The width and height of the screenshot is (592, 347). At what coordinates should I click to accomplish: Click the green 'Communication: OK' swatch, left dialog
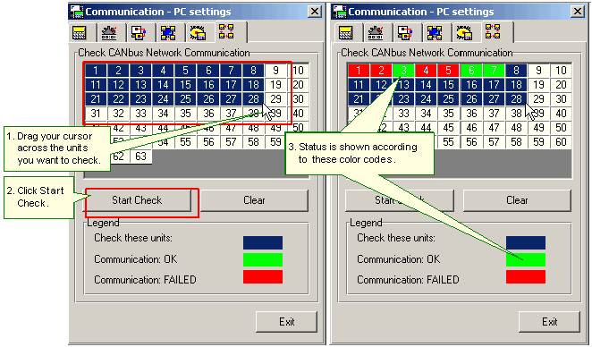pos(263,259)
